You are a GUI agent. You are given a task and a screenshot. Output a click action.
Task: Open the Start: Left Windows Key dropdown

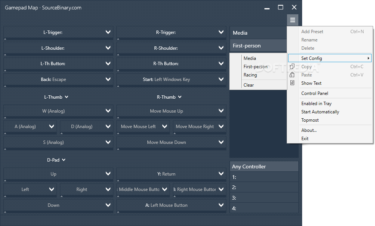(221, 79)
